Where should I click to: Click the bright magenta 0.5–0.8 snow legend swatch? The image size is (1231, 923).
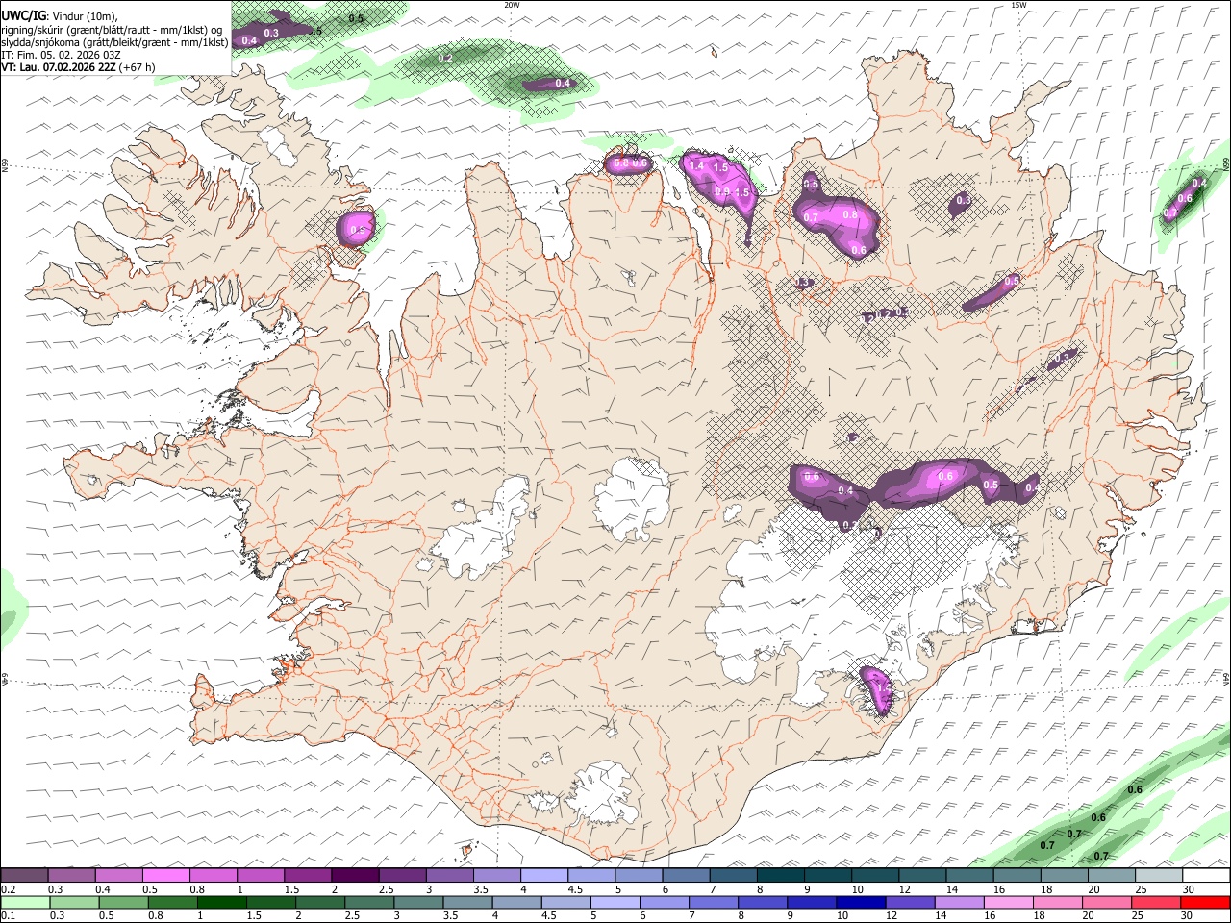(166, 876)
